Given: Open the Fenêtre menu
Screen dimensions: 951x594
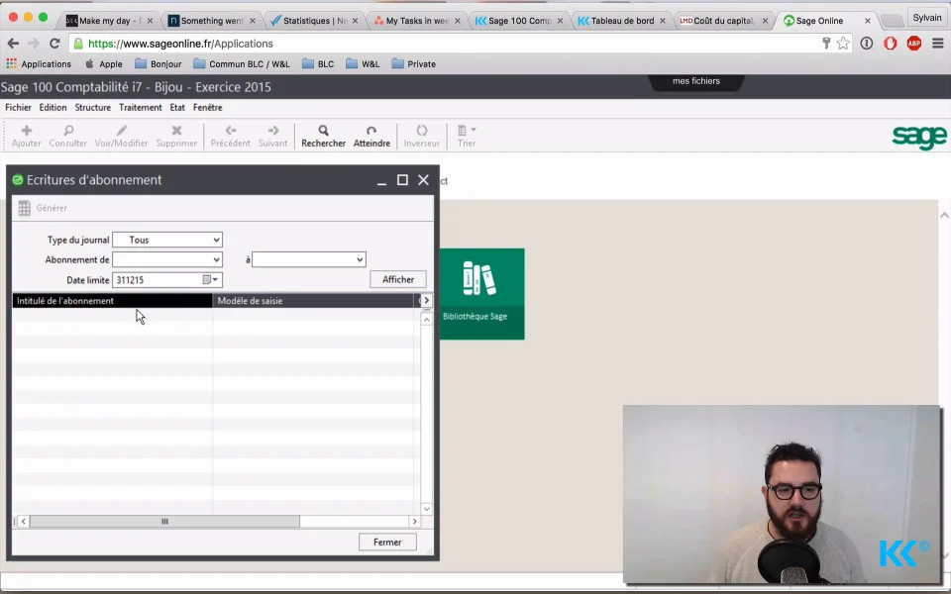Looking at the screenshot, I should pos(207,107).
